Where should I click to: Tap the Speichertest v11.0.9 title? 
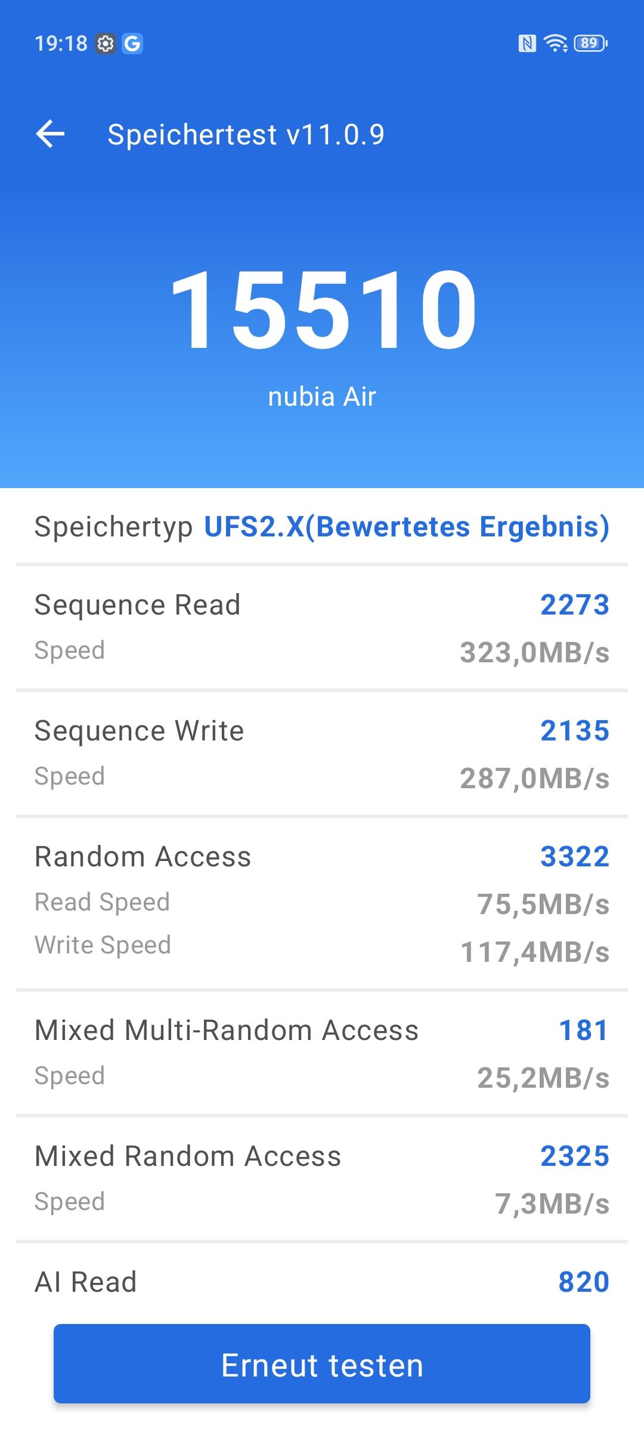click(x=246, y=134)
